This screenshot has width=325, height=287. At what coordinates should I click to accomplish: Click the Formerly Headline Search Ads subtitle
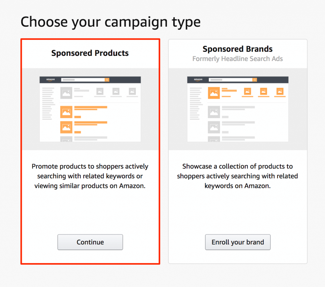237,59
